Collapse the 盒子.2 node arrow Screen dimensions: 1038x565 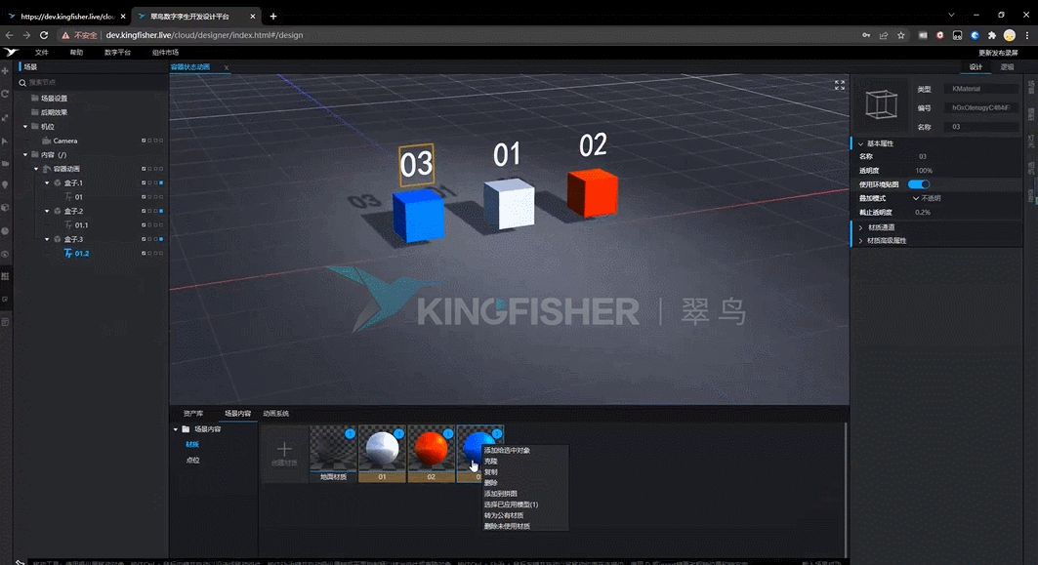point(47,211)
